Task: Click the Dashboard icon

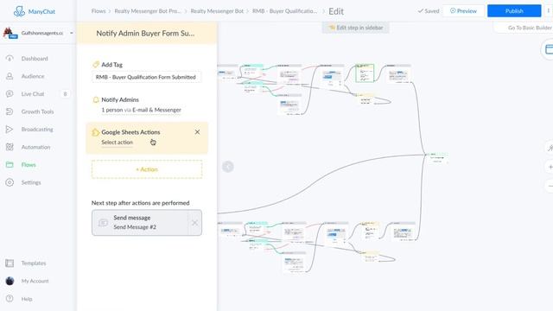Action: pyautogui.click(x=10, y=59)
